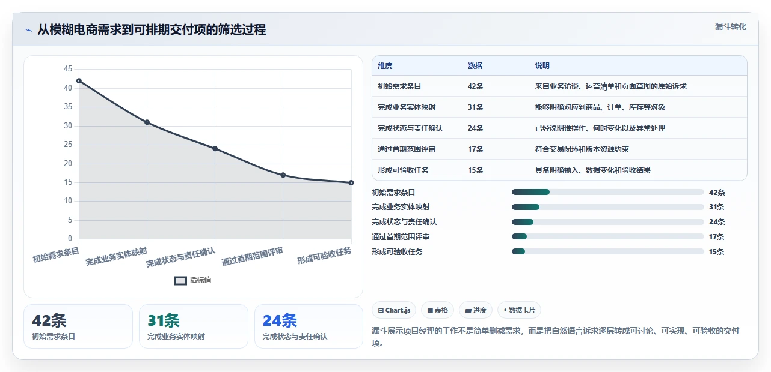Select table row cell 完成业务实体映射

pos(407,107)
